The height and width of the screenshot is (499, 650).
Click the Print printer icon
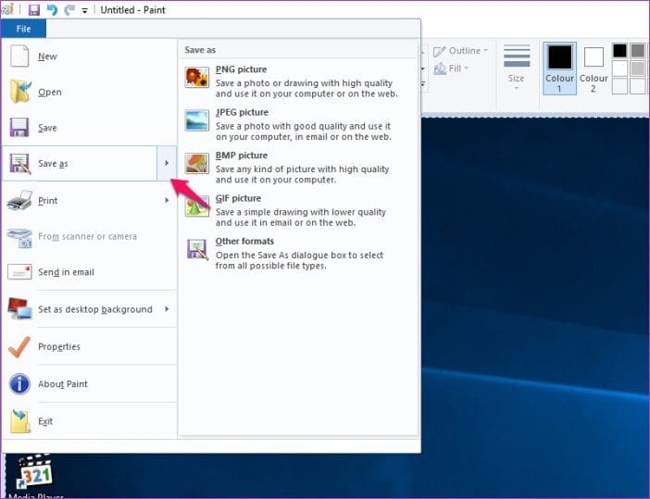[x=19, y=201]
